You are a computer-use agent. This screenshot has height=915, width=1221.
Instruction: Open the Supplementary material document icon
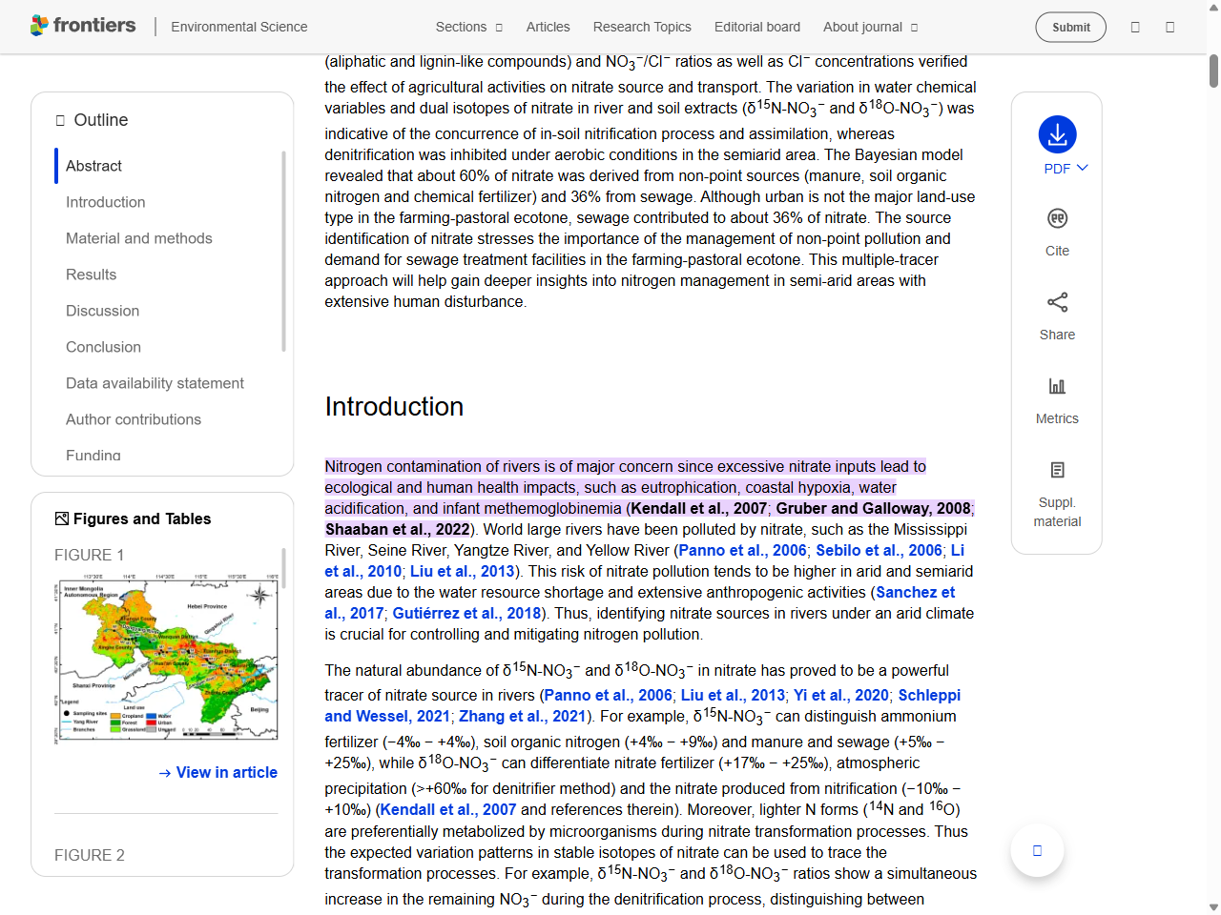tap(1057, 470)
